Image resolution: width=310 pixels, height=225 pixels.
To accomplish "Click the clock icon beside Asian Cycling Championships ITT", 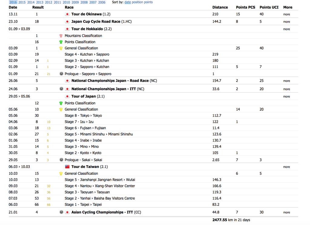I will (61, 212).
